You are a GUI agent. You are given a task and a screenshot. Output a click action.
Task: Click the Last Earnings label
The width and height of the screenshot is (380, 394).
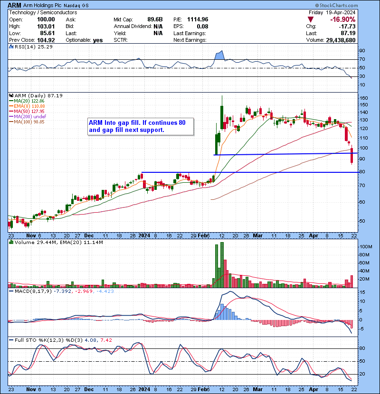[190, 33]
